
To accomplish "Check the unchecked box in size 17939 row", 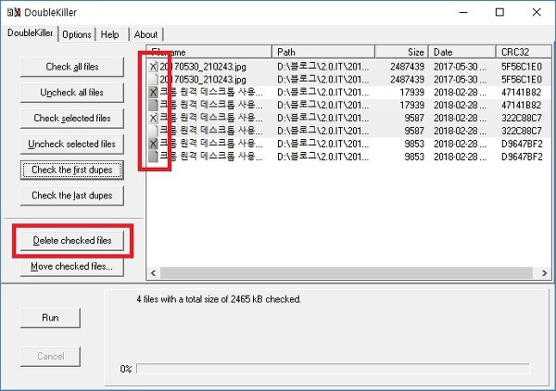I will tap(153, 105).
